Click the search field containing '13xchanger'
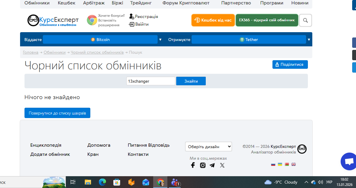Image resolution: width=356 pixels, height=188 pixels. [151, 81]
